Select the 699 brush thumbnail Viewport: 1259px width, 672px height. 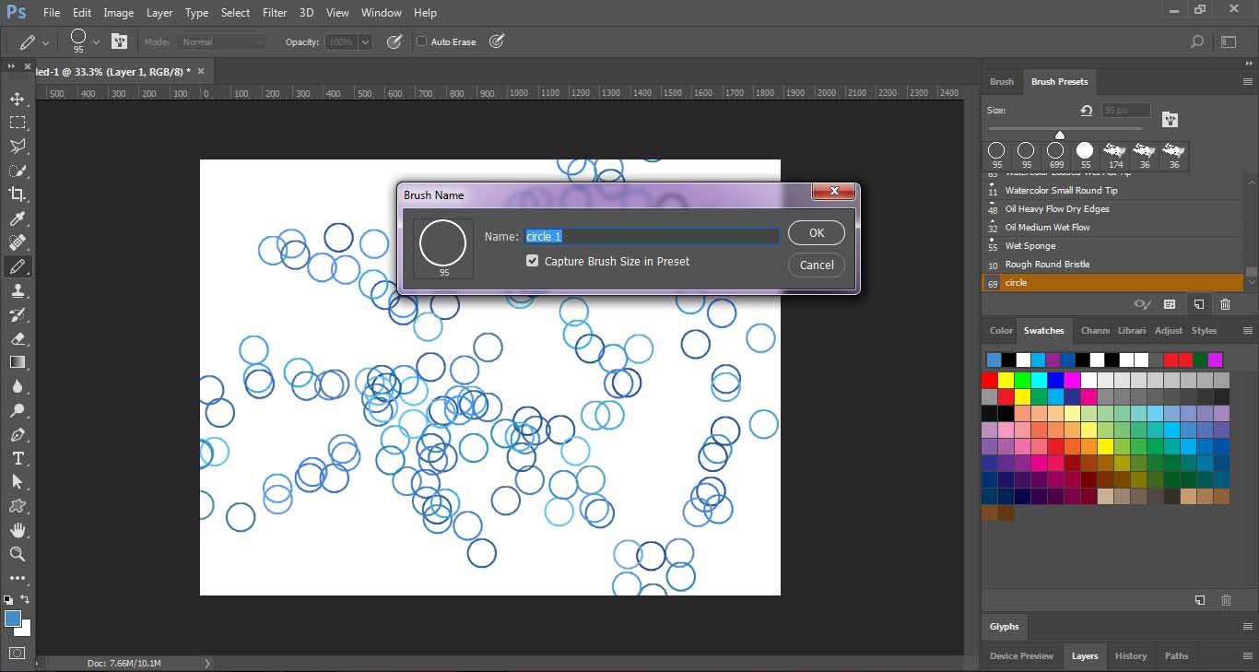[1056, 155]
